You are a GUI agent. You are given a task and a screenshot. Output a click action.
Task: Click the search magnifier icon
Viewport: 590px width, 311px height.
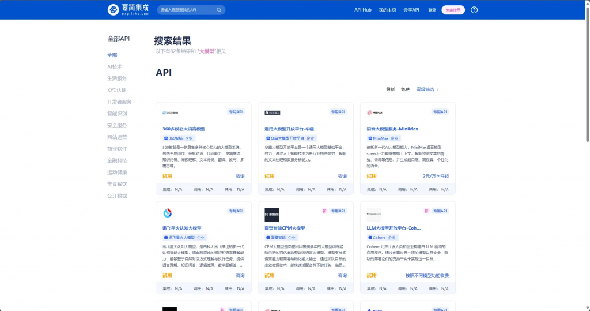tap(219, 10)
